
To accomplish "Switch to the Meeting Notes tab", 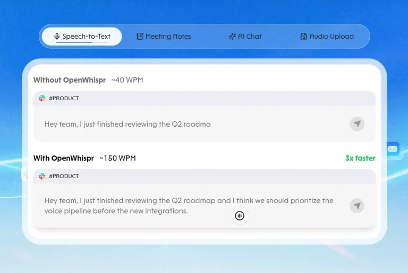I will click(x=164, y=37).
